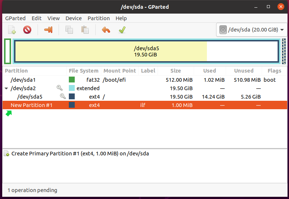Sort by the Label column header
289x199 pixels.
click(x=148, y=71)
